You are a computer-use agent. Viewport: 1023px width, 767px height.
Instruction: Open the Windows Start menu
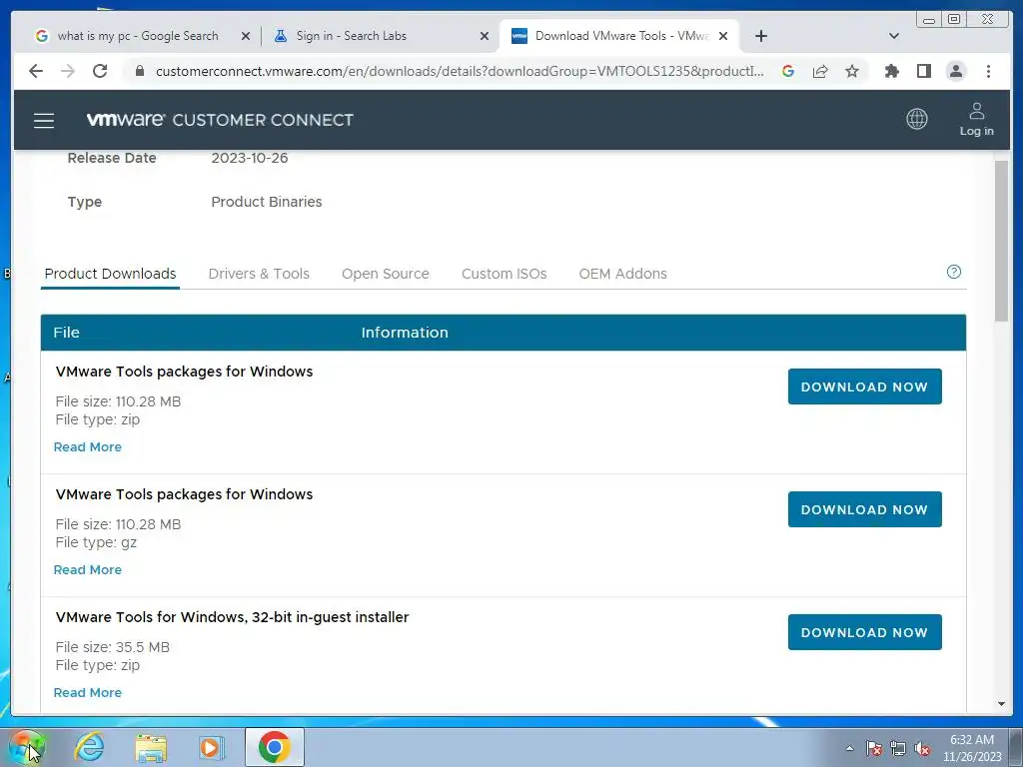pos(26,747)
